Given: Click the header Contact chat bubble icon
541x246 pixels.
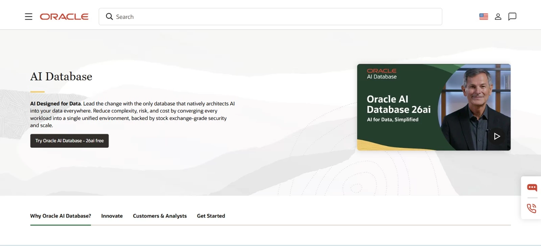Looking at the screenshot, I should [x=512, y=17].
